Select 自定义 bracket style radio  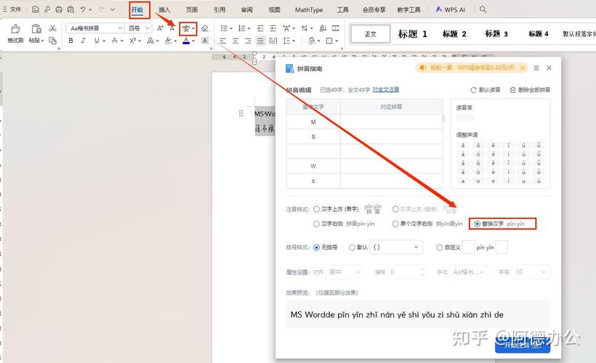pyautogui.click(x=440, y=248)
